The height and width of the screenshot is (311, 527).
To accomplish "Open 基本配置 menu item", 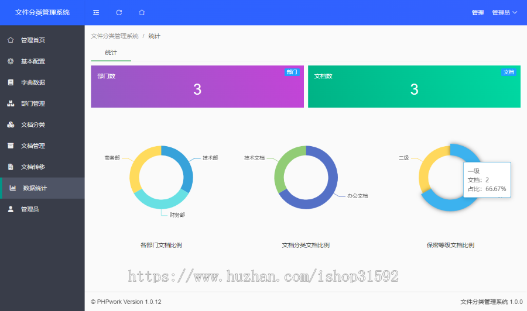I will pos(42,61).
